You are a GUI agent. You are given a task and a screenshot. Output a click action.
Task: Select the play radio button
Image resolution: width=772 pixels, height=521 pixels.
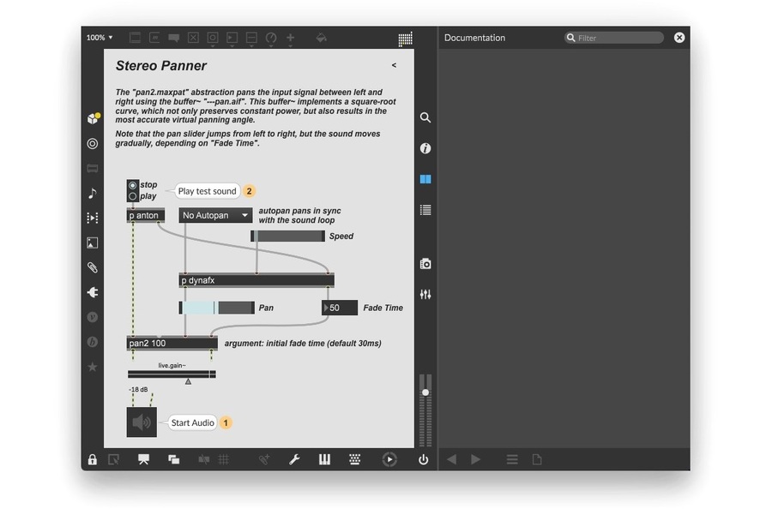[132, 196]
